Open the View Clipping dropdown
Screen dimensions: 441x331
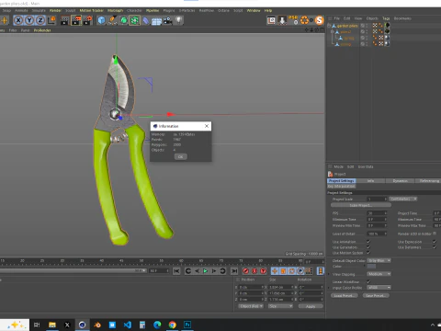[x=379, y=274]
